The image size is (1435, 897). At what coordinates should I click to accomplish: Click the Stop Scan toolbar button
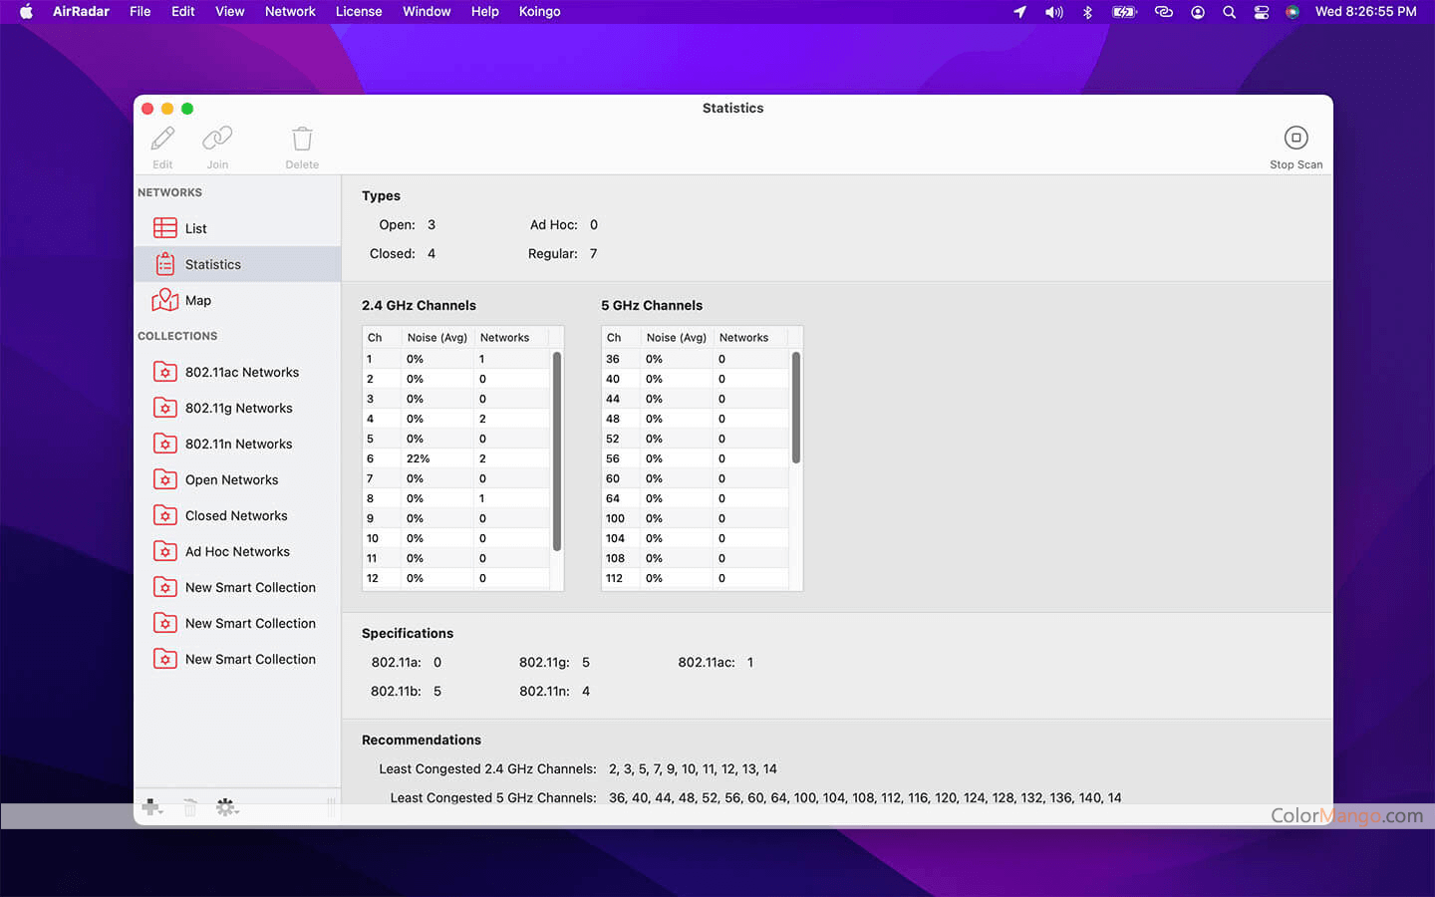tap(1295, 139)
